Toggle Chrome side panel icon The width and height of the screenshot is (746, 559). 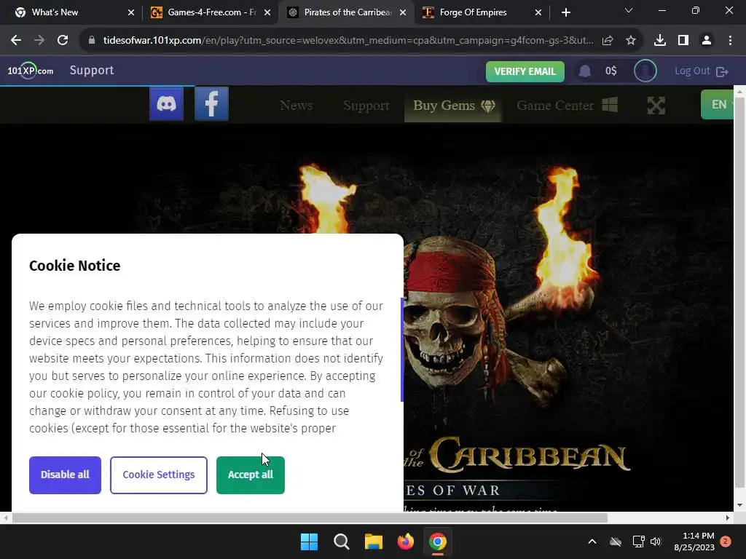[x=683, y=41]
